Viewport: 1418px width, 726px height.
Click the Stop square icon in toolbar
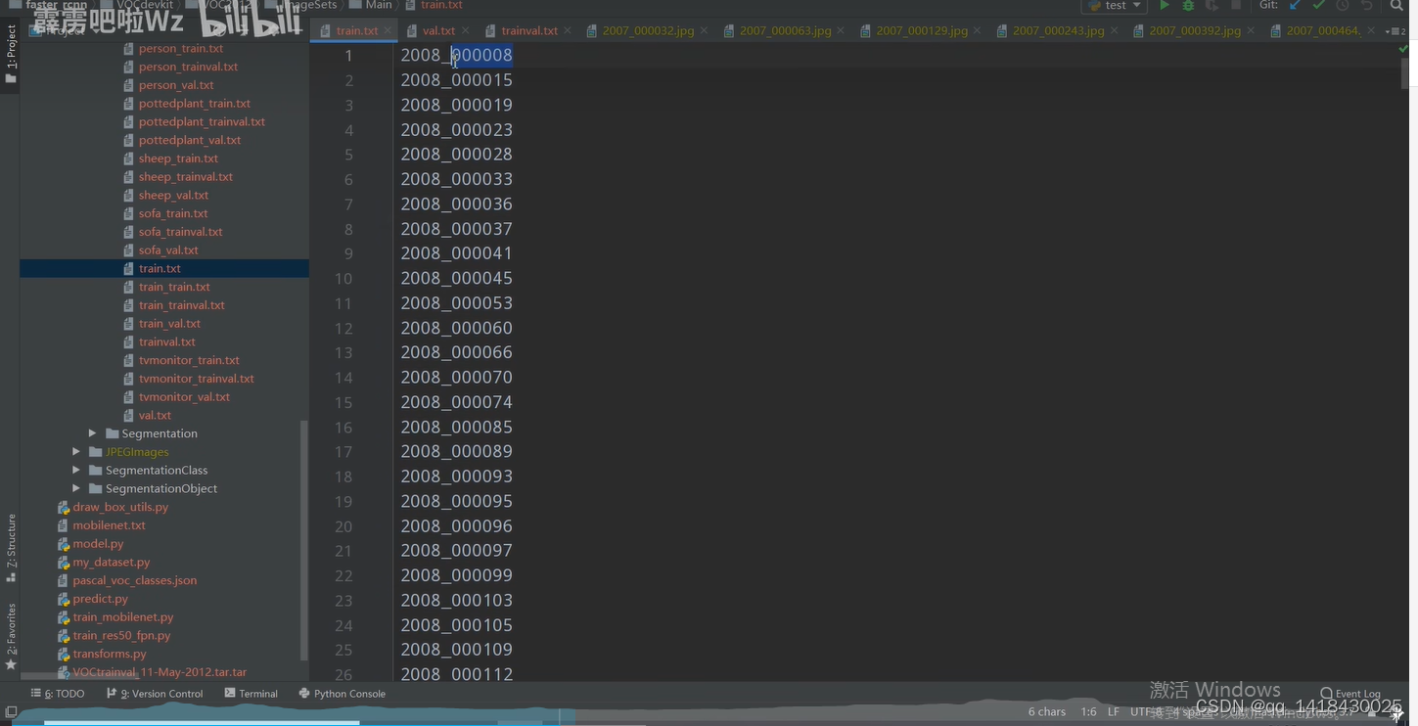pyautogui.click(x=1236, y=6)
